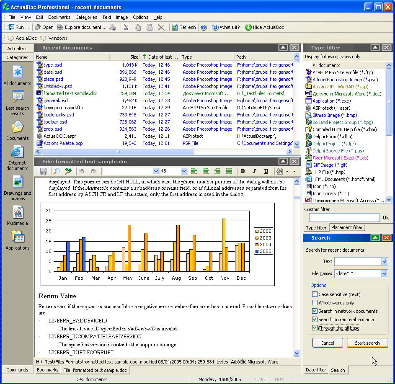Uncheck Search on removable media
This screenshot has height=384, width=395.
[x=315, y=320]
